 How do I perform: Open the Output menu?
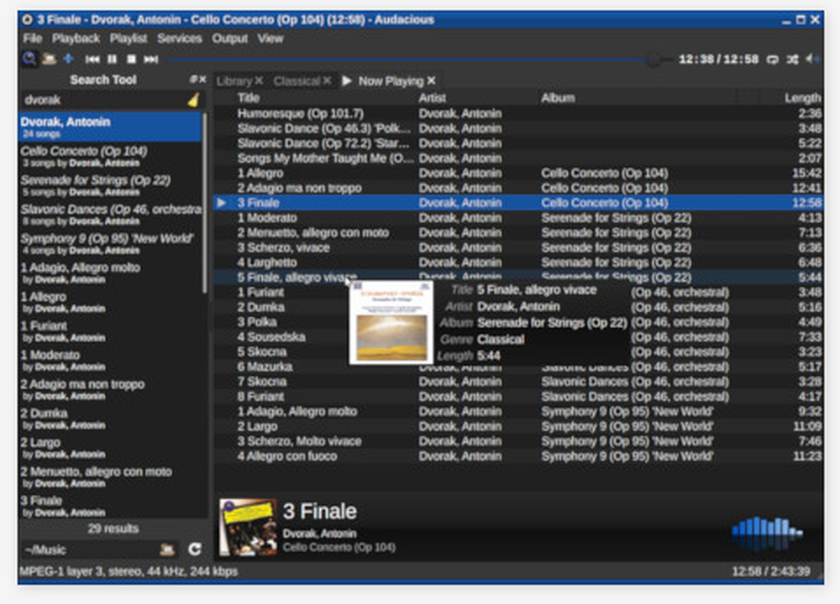(x=230, y=39)
